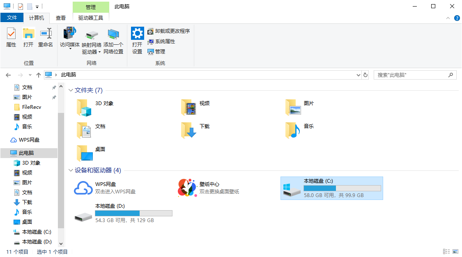Open 系统属性 (System properties)

tap(161, 41)
